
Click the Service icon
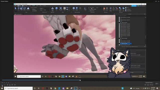tap(117, 8)
